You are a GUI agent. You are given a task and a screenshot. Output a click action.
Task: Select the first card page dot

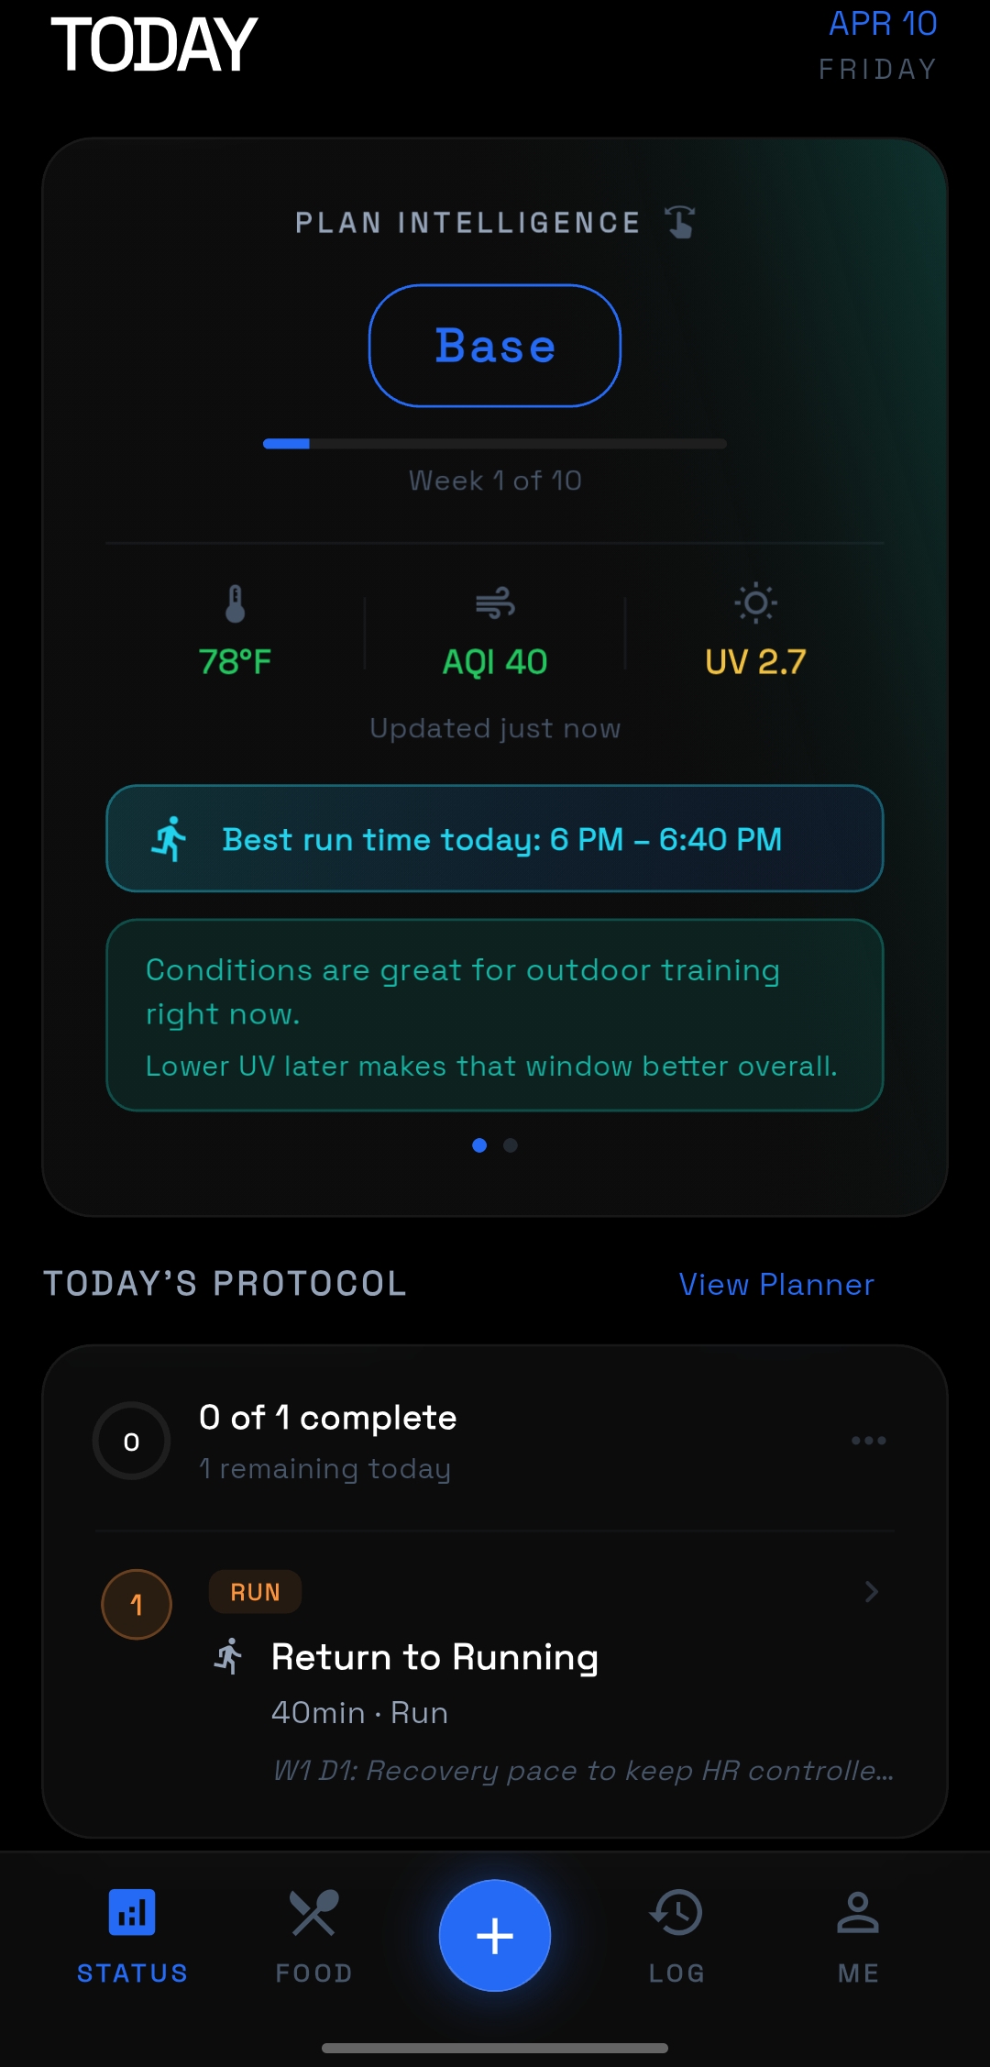[x=479, y=1145]
